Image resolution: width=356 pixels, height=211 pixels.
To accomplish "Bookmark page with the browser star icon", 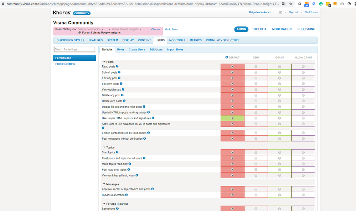I will 291,4.
